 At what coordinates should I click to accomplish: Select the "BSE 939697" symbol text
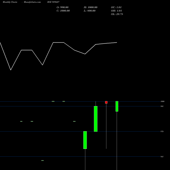point(53,2)
